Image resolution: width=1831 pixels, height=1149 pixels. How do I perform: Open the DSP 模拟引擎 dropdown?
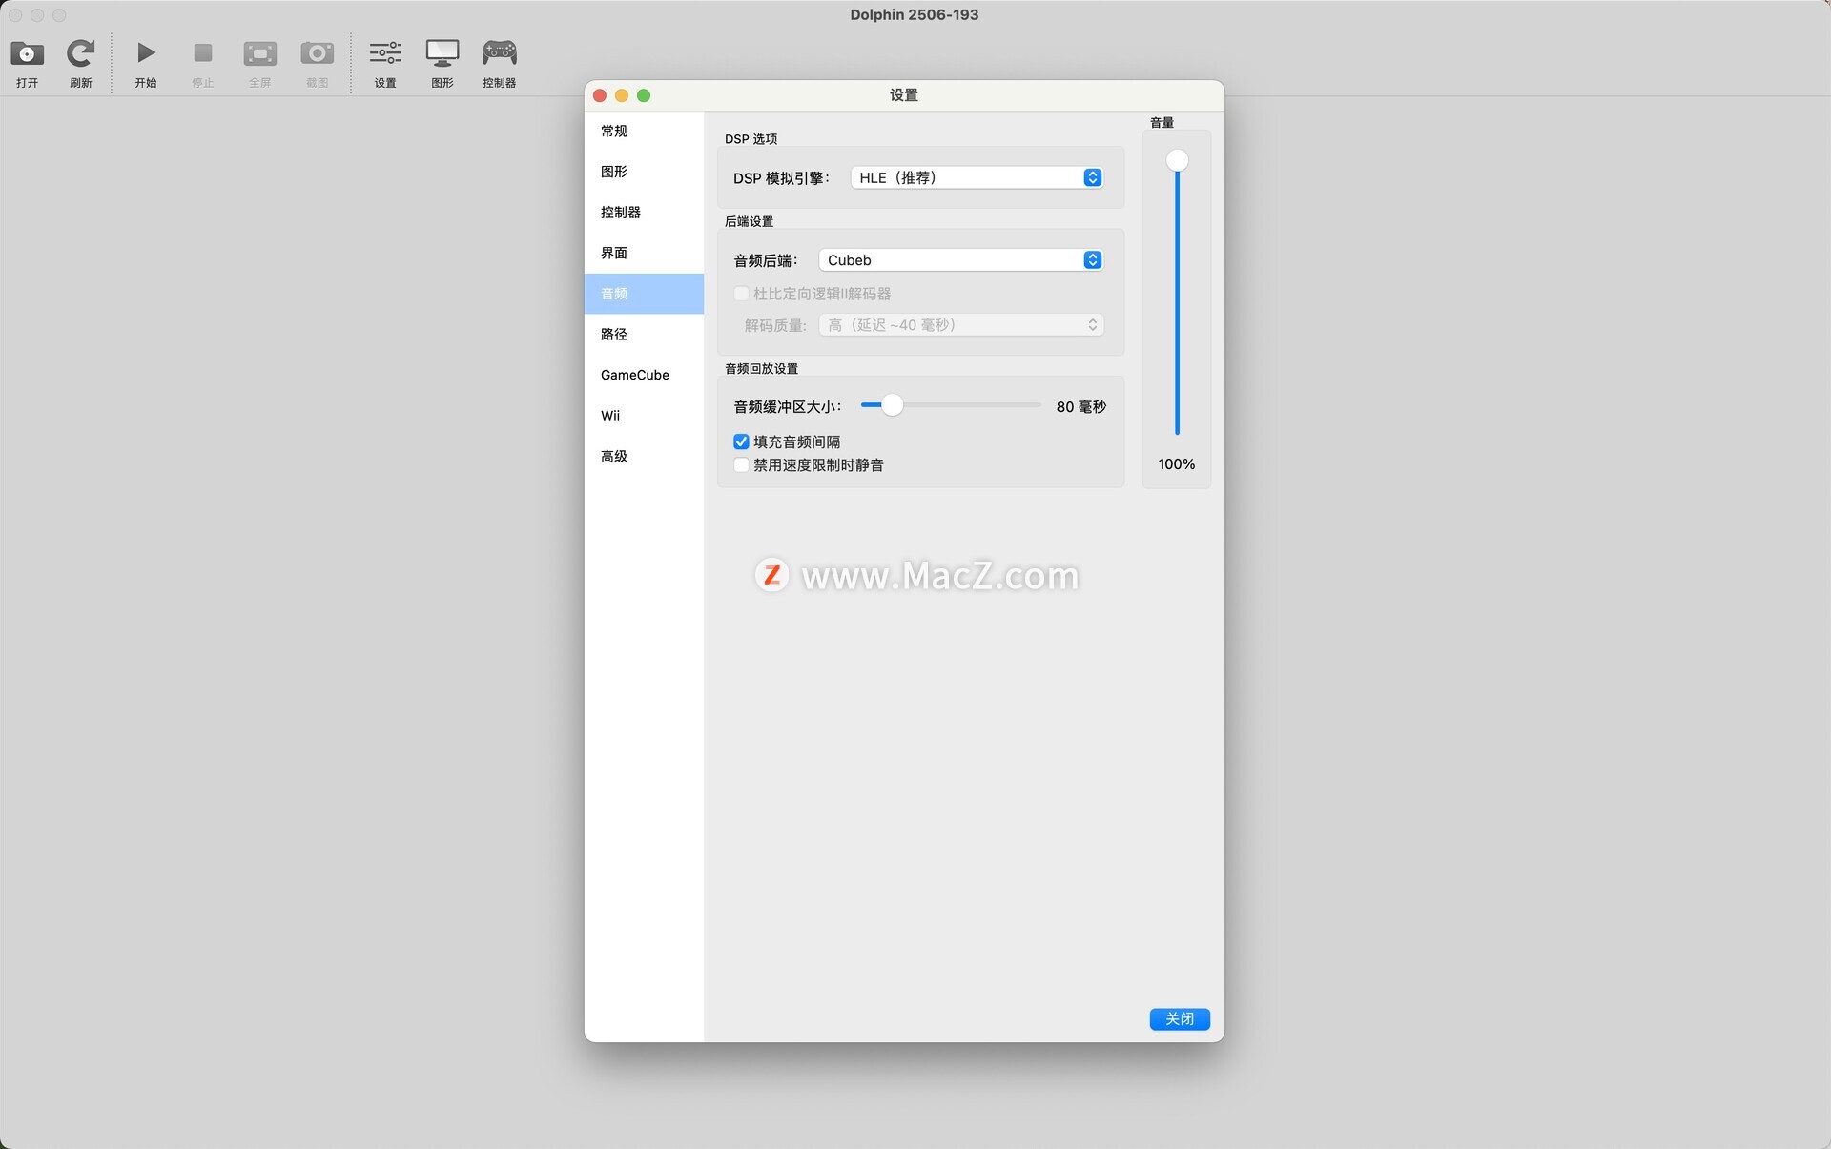point(977,177)
